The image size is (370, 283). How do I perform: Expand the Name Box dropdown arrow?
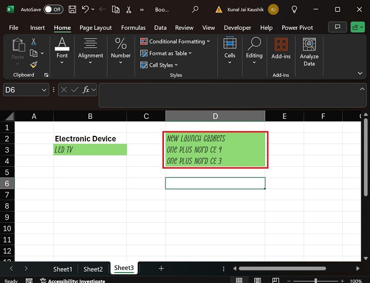[44, 90]
